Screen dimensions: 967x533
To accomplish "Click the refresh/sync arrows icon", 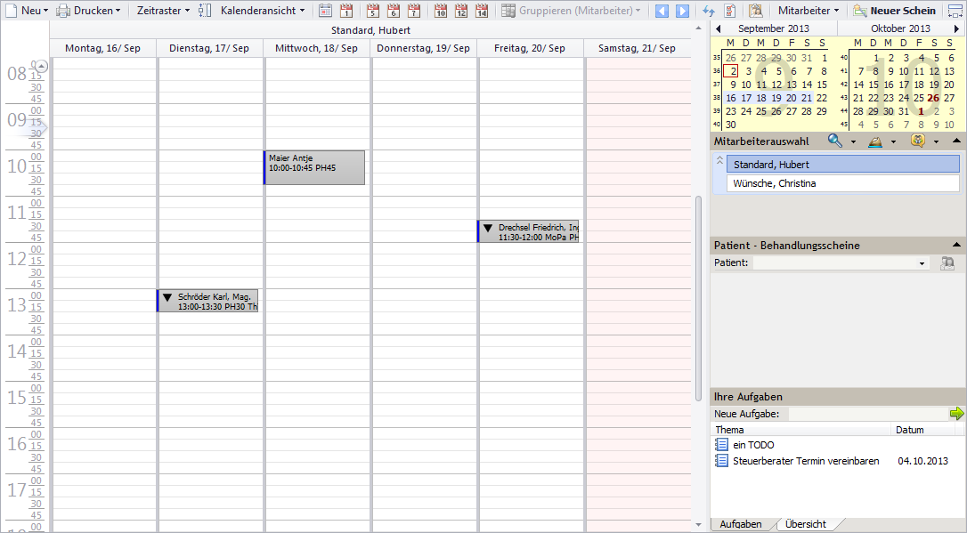I will (x=709, y=11).
